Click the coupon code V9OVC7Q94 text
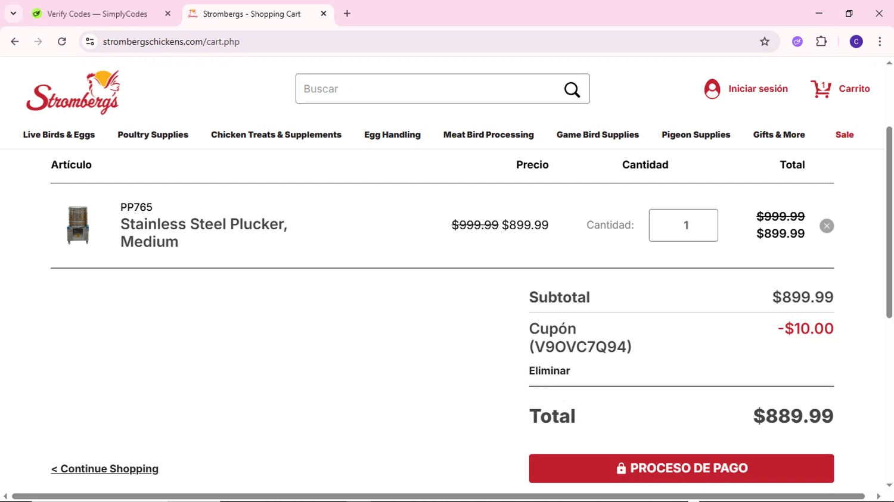 pos(580,347)
